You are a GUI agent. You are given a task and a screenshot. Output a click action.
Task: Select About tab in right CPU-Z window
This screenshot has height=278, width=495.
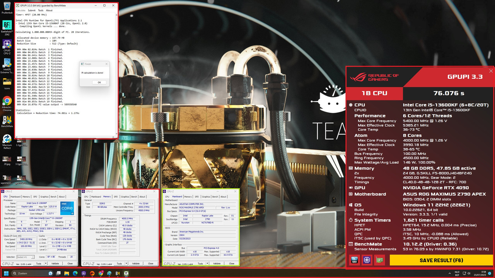coord(223,197)
